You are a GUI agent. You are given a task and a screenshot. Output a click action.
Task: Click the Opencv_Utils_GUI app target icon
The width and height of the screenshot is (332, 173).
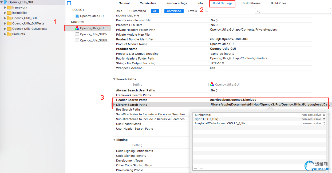(77, 28)
